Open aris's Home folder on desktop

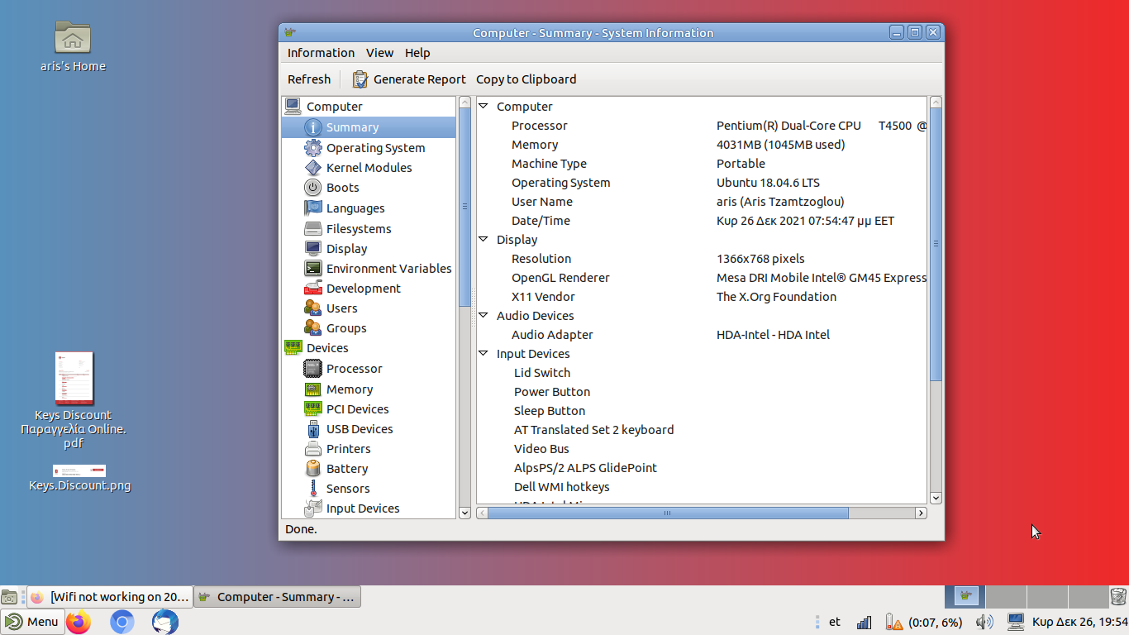click(73, 47)
